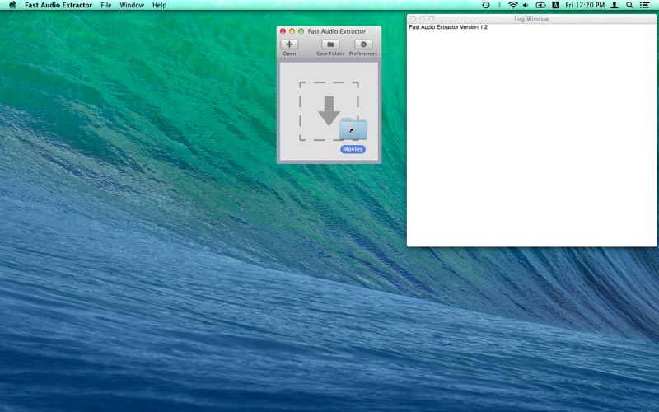This screenshot has height=412, width=659.
Task: Open the Help menu
Action: click(x=159, y=5)
